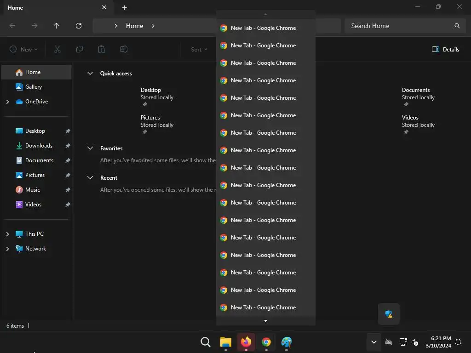Screen dimensions: 471x353
Task: Go back using the Back arrow
Action: pyautogui.click(x=12, y=26)
